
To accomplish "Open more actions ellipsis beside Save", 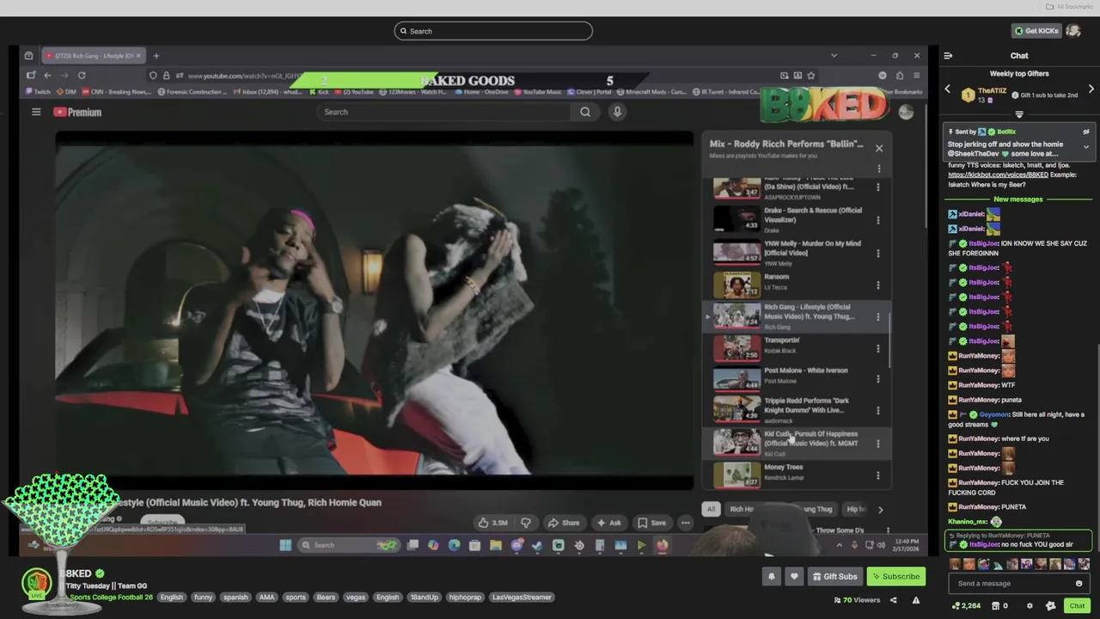I will [x=685, y=523].
